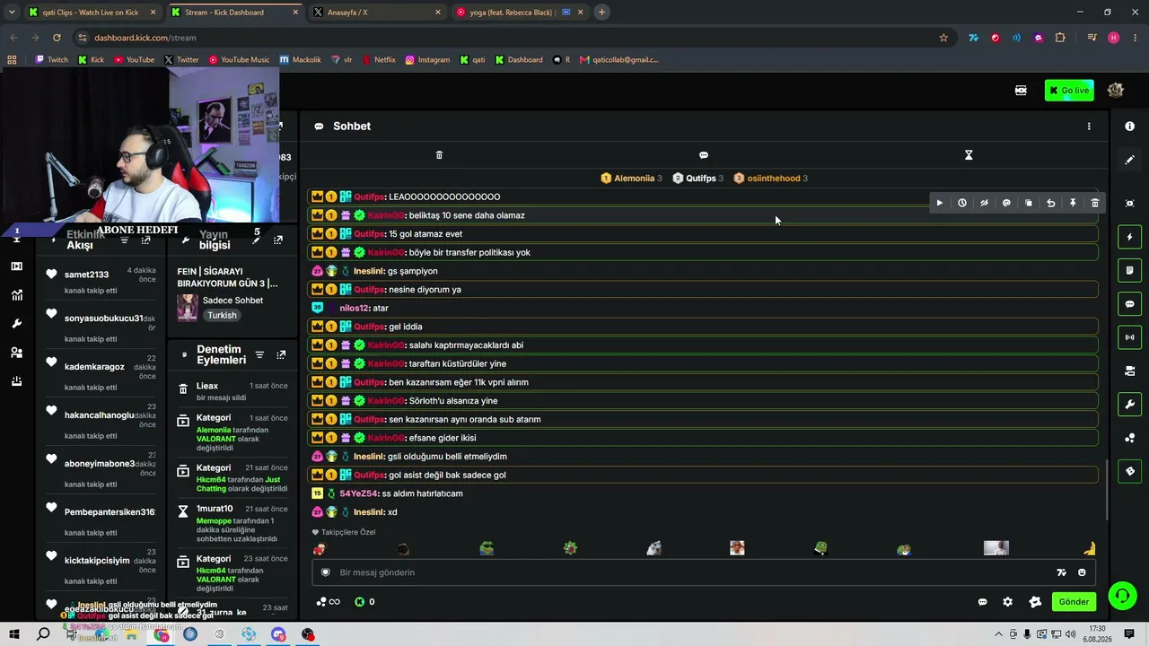Viewport: 1149px width, 646px height.
Task: Click the three-dots points icon in right sidebar
Action: click(x=1129, y=438)
